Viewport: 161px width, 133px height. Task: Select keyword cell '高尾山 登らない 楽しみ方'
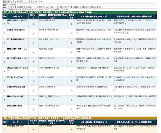(x=17, y=24)
